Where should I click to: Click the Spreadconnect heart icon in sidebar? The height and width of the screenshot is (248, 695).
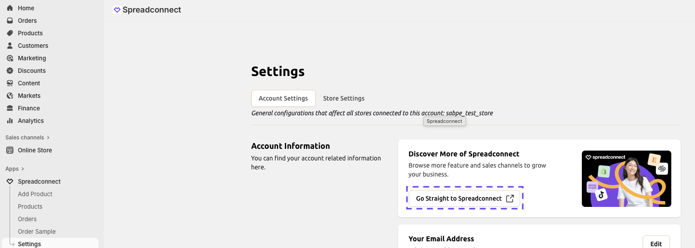pyautogui.click(x=10, y=181)
